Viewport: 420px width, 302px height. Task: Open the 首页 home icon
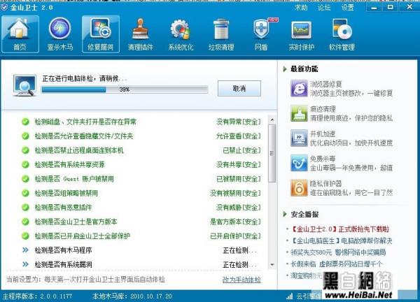point(20,34)
